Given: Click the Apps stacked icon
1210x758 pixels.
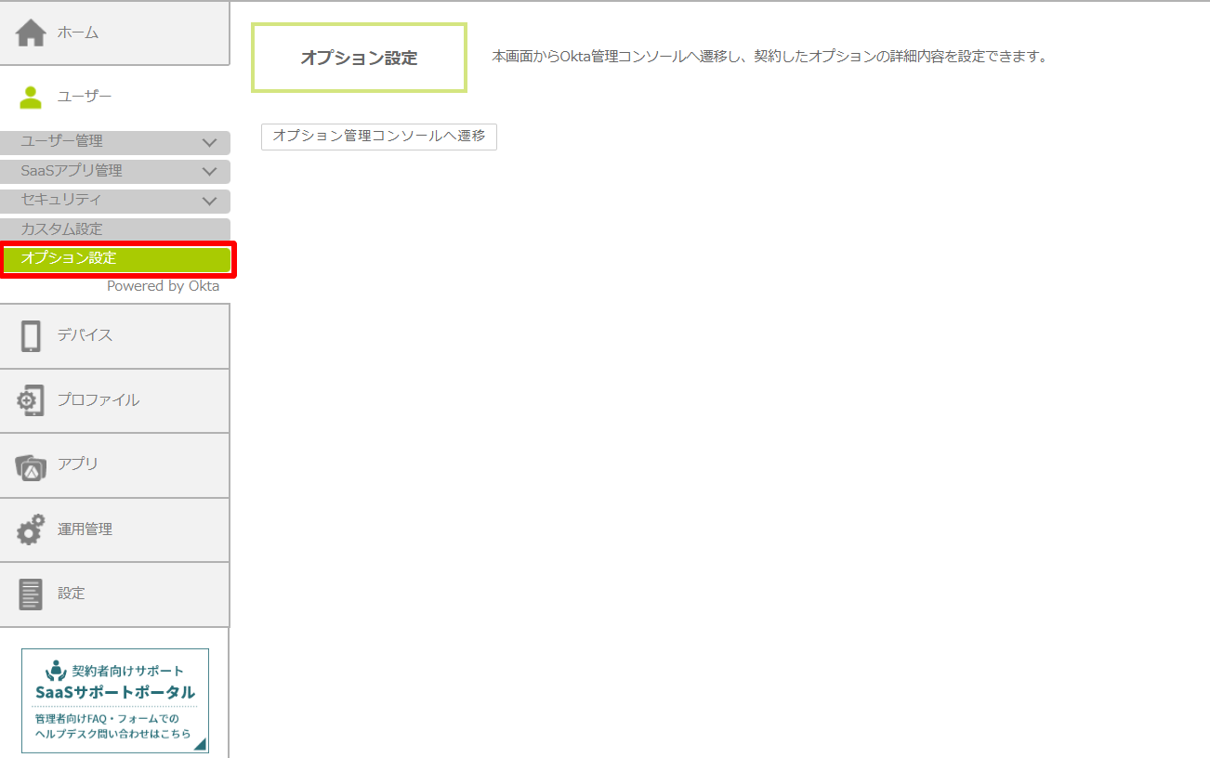Looking at the screenshot, I should click(31, 465).
